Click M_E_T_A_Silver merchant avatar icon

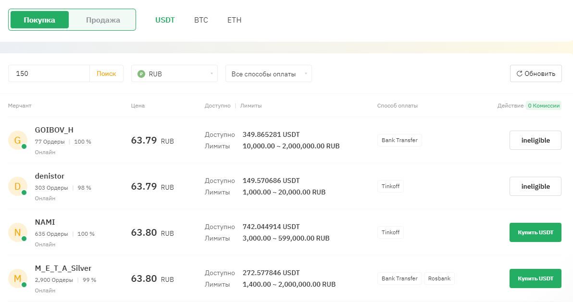(17, 278)
